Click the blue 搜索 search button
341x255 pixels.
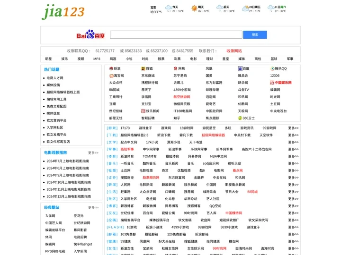tap(255, 34)
